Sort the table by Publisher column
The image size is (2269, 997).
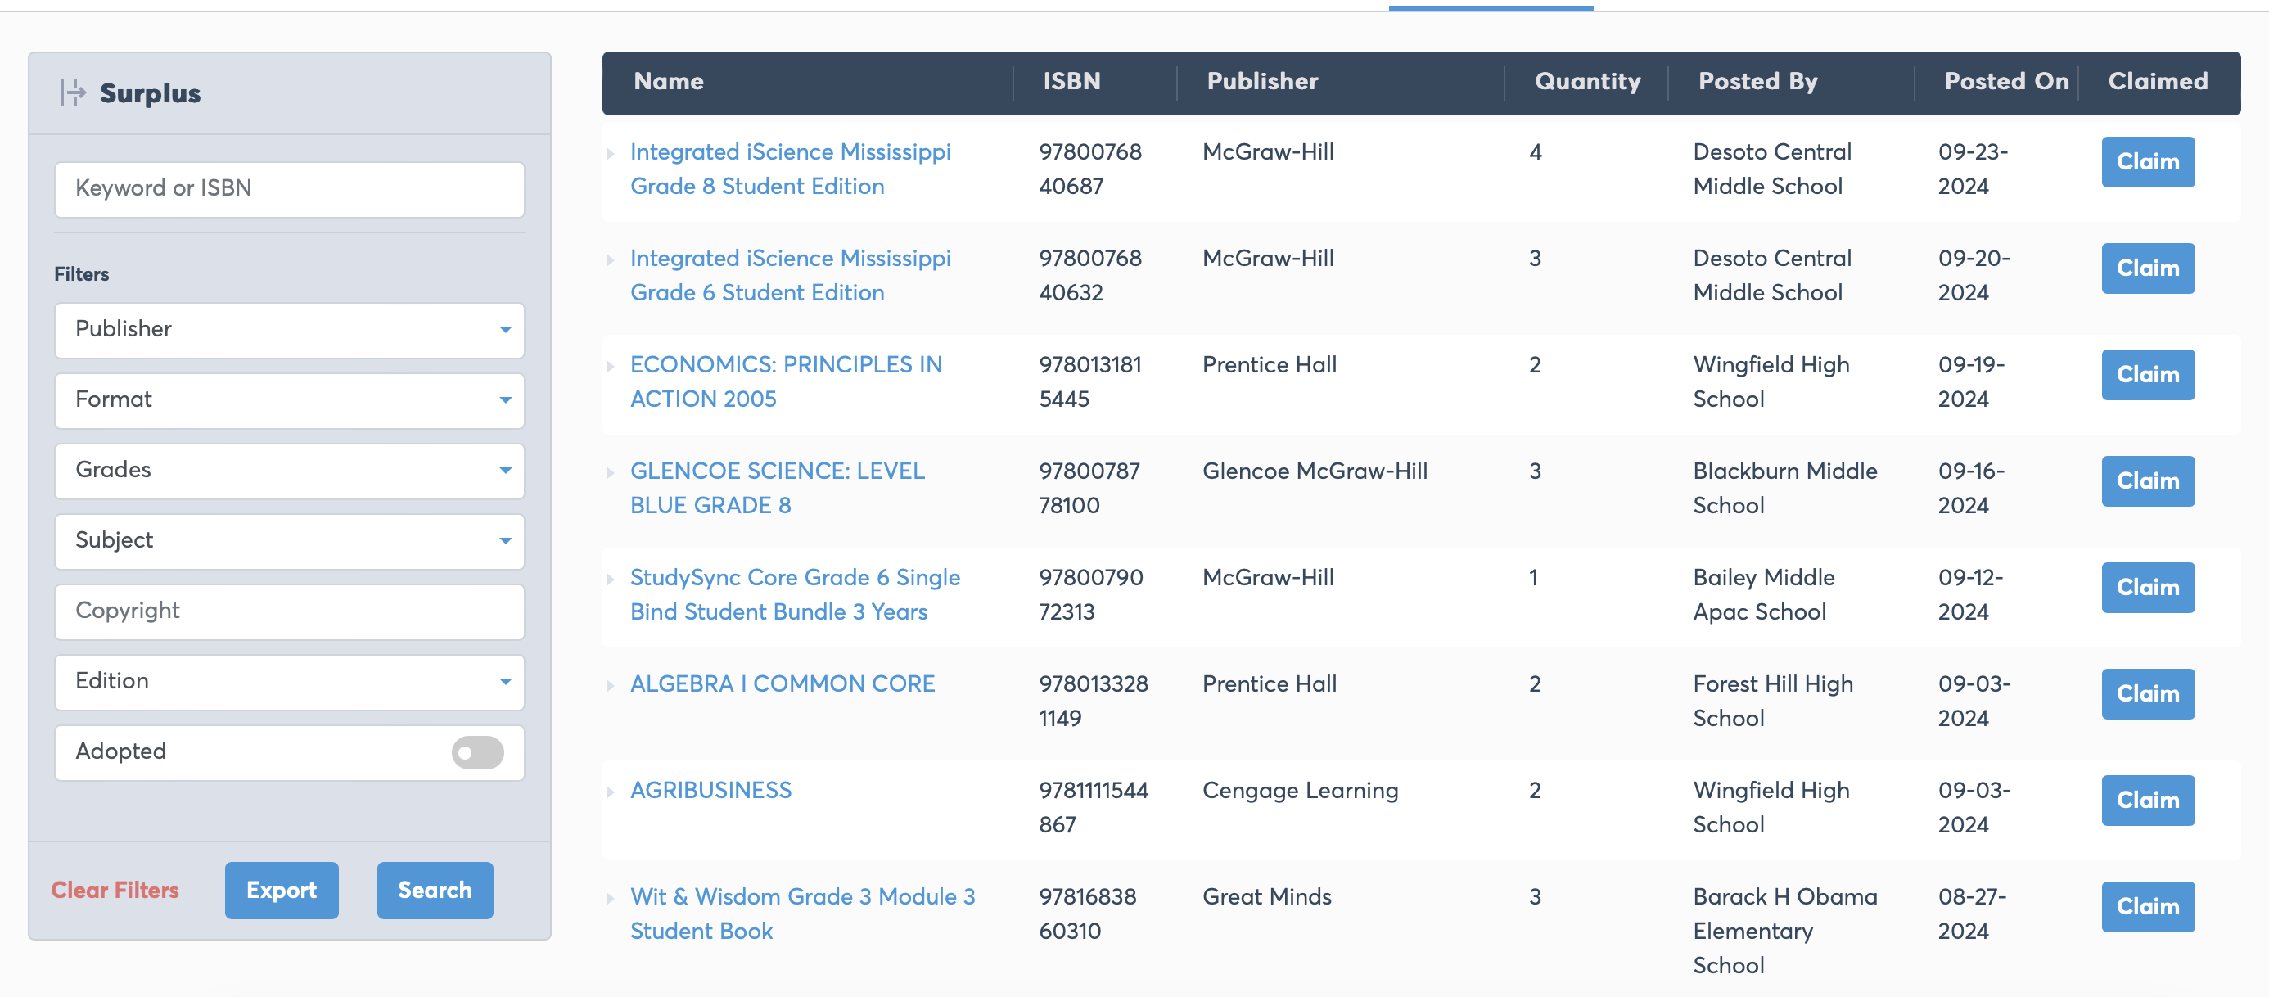pyautogui.click(x=1262, y=81)
